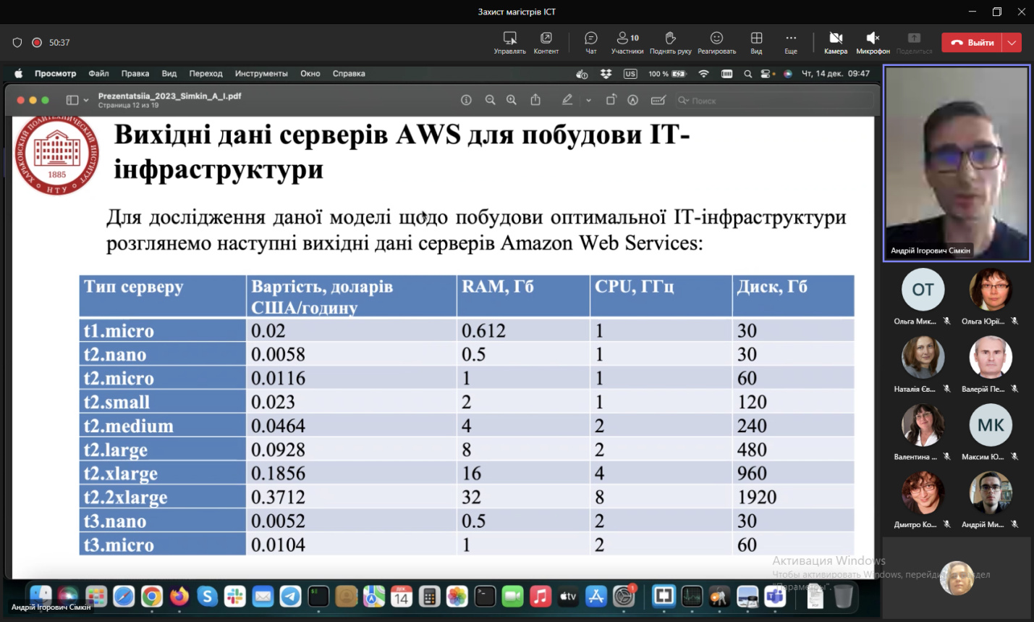1034x622 pixels.
Task: Switch the US input source in the menu bar
Action: pyautogui.click(x=630, y=73)
